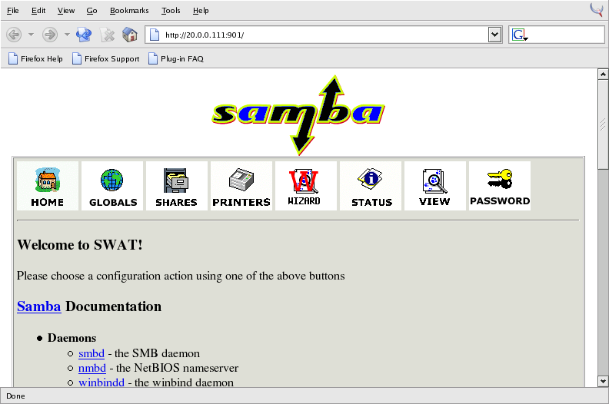
Task: Open the Forward history dropdown arrow
Action: point(67,35)
